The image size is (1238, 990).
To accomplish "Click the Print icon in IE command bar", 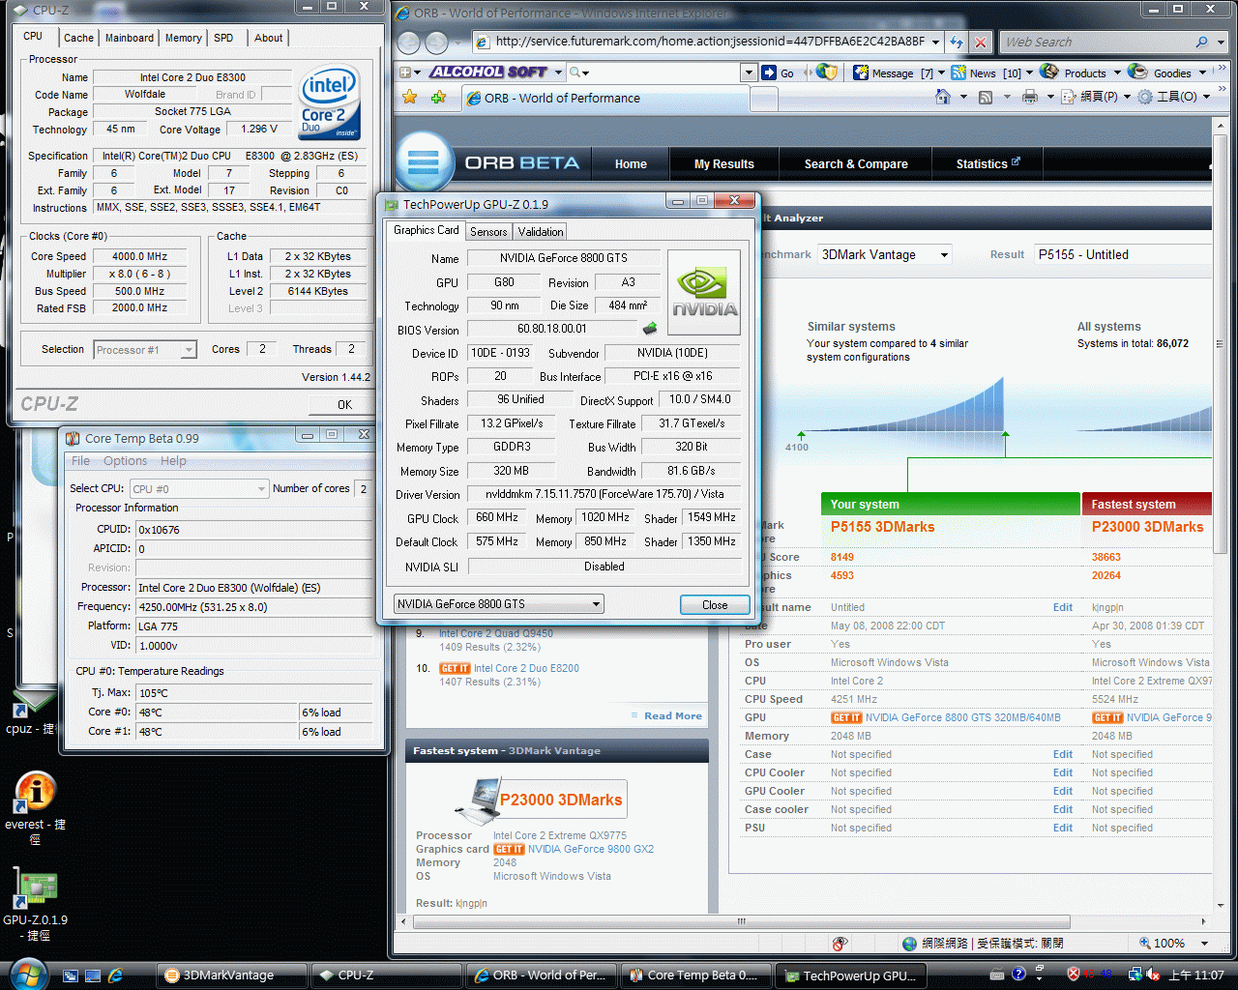I will [1030, 97].
